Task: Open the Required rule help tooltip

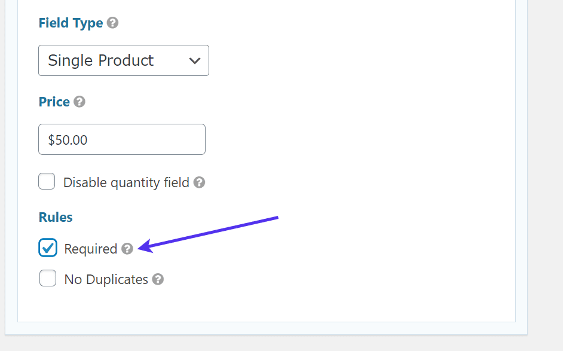Action: coord(126,249)
